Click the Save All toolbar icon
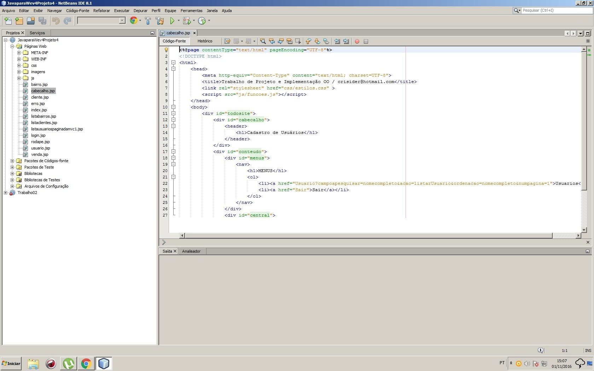 [x=42, y=21]
